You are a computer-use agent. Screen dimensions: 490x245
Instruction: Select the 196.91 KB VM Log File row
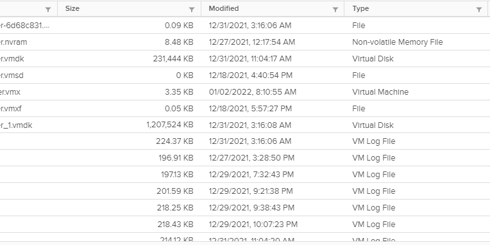245,158
